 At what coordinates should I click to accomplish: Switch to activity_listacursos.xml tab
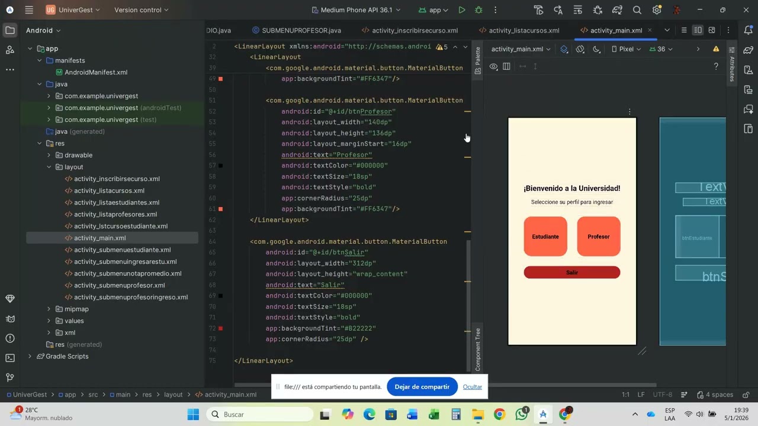[519, 30]
